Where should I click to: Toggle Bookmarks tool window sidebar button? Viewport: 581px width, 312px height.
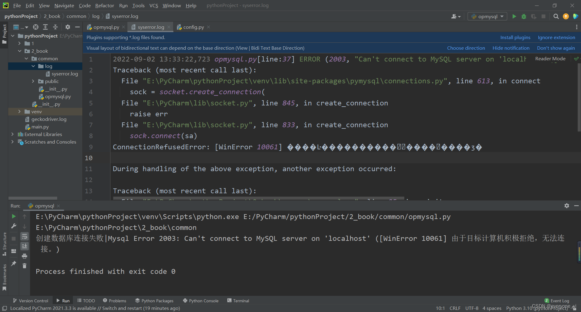pos(4,277)
